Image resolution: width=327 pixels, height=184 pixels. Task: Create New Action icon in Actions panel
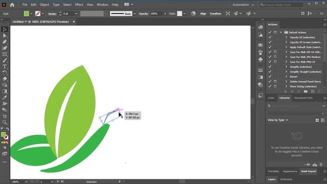click(312, 91)
